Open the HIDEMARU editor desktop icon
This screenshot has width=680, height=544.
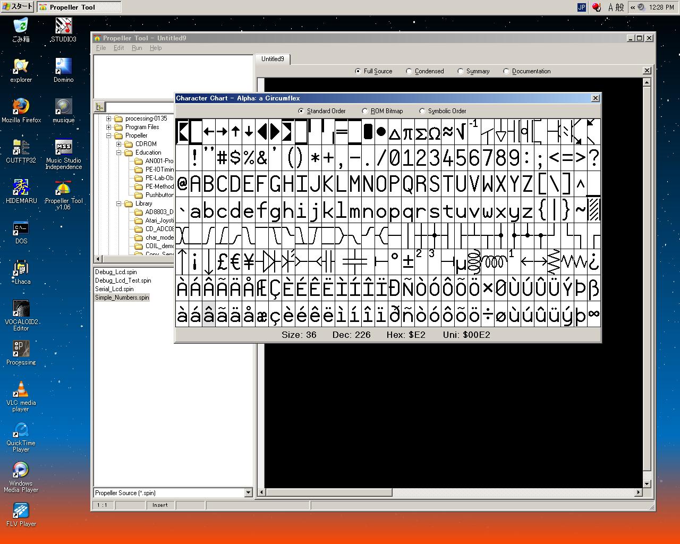tap(21, 191)
